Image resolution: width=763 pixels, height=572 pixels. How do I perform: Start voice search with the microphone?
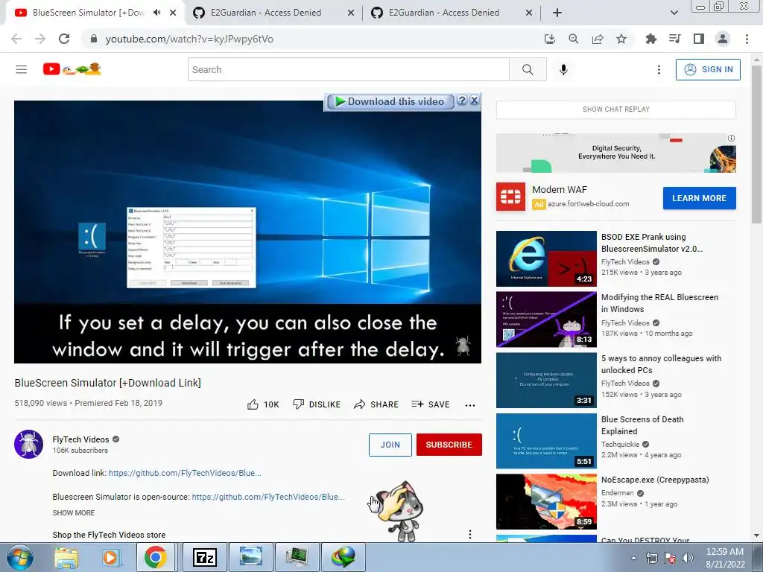tap(563, 69)
